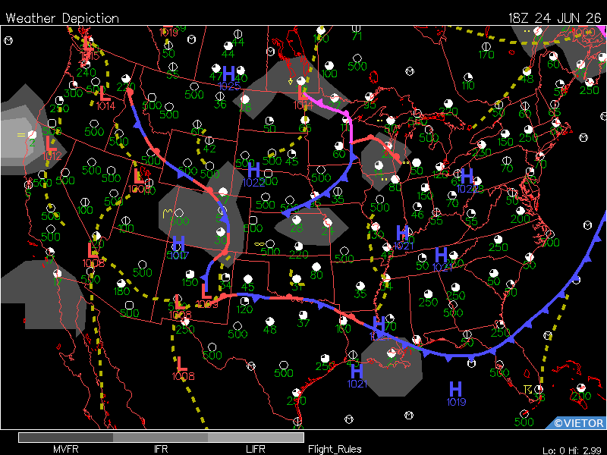Screen dimensions: 607x455
Task: Select the IFR legend label
Action: pos(161,449)
